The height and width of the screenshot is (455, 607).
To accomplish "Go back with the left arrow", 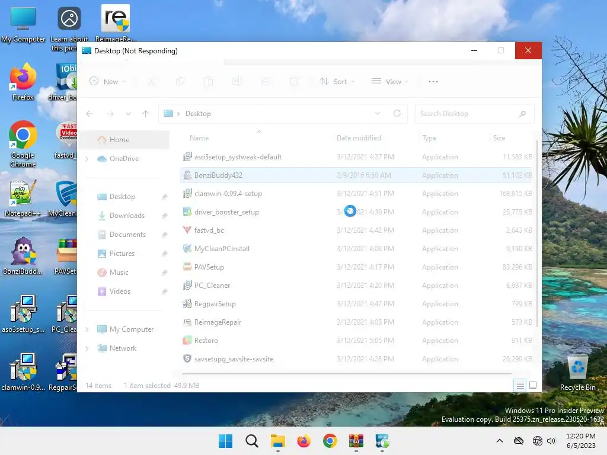I will (90, 114).
